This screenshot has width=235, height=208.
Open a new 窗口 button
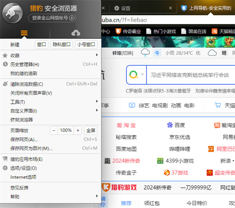tap(42, 44)
